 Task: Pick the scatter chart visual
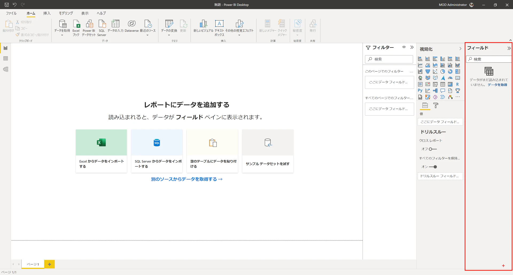point(435,71)
